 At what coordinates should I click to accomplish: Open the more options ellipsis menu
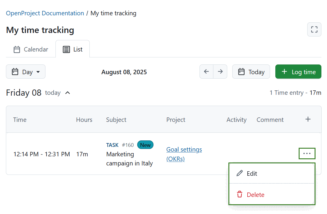(x=307, y=153)
